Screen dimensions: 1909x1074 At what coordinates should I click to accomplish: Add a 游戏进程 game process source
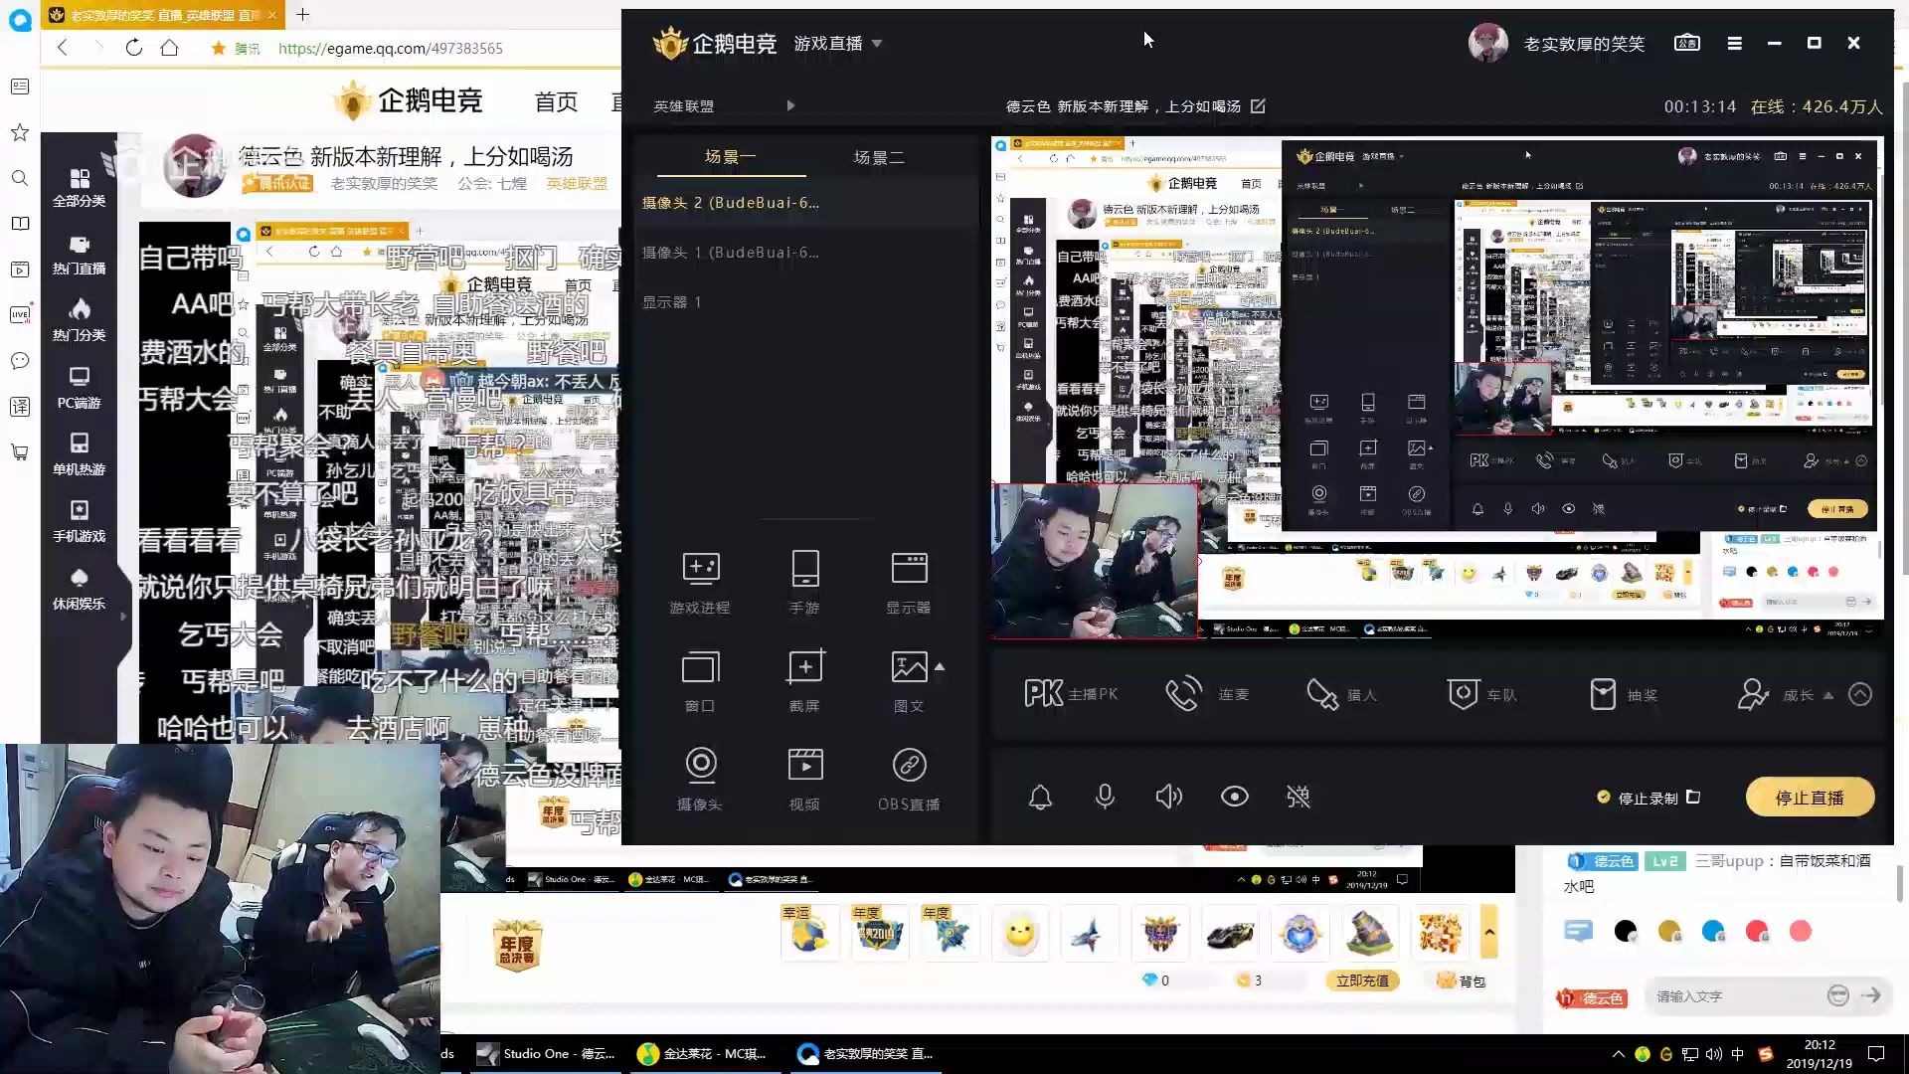(x=700, y=583)
